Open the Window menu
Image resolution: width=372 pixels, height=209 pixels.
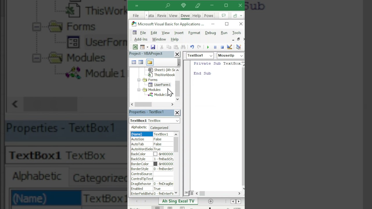(x=159, y=39)
